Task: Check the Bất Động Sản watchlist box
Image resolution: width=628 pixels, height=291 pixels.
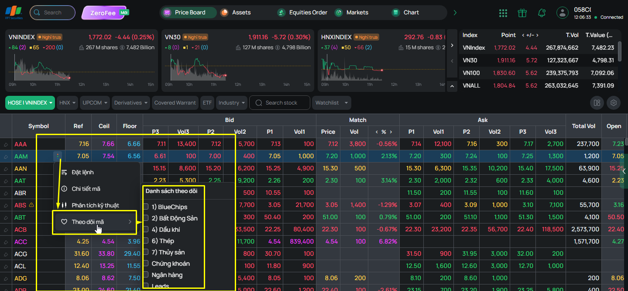Action: (x=146, y=218)
